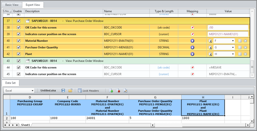The image size is (257, 131).
Task: Click add row icon with green plus
Action: pos(111,90)
